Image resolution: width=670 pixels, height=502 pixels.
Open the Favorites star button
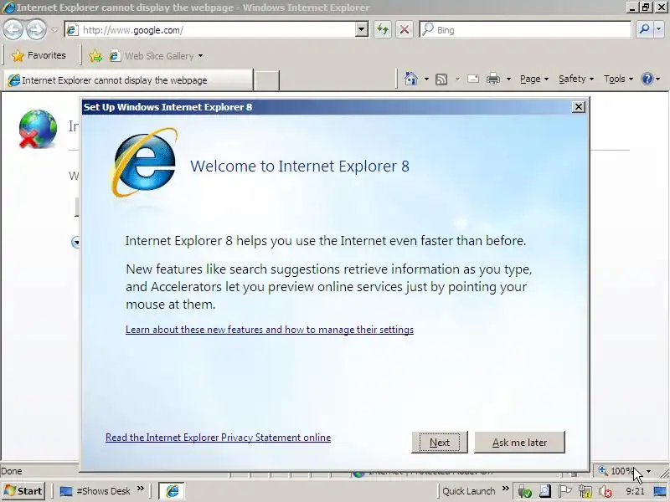(39, 55)
